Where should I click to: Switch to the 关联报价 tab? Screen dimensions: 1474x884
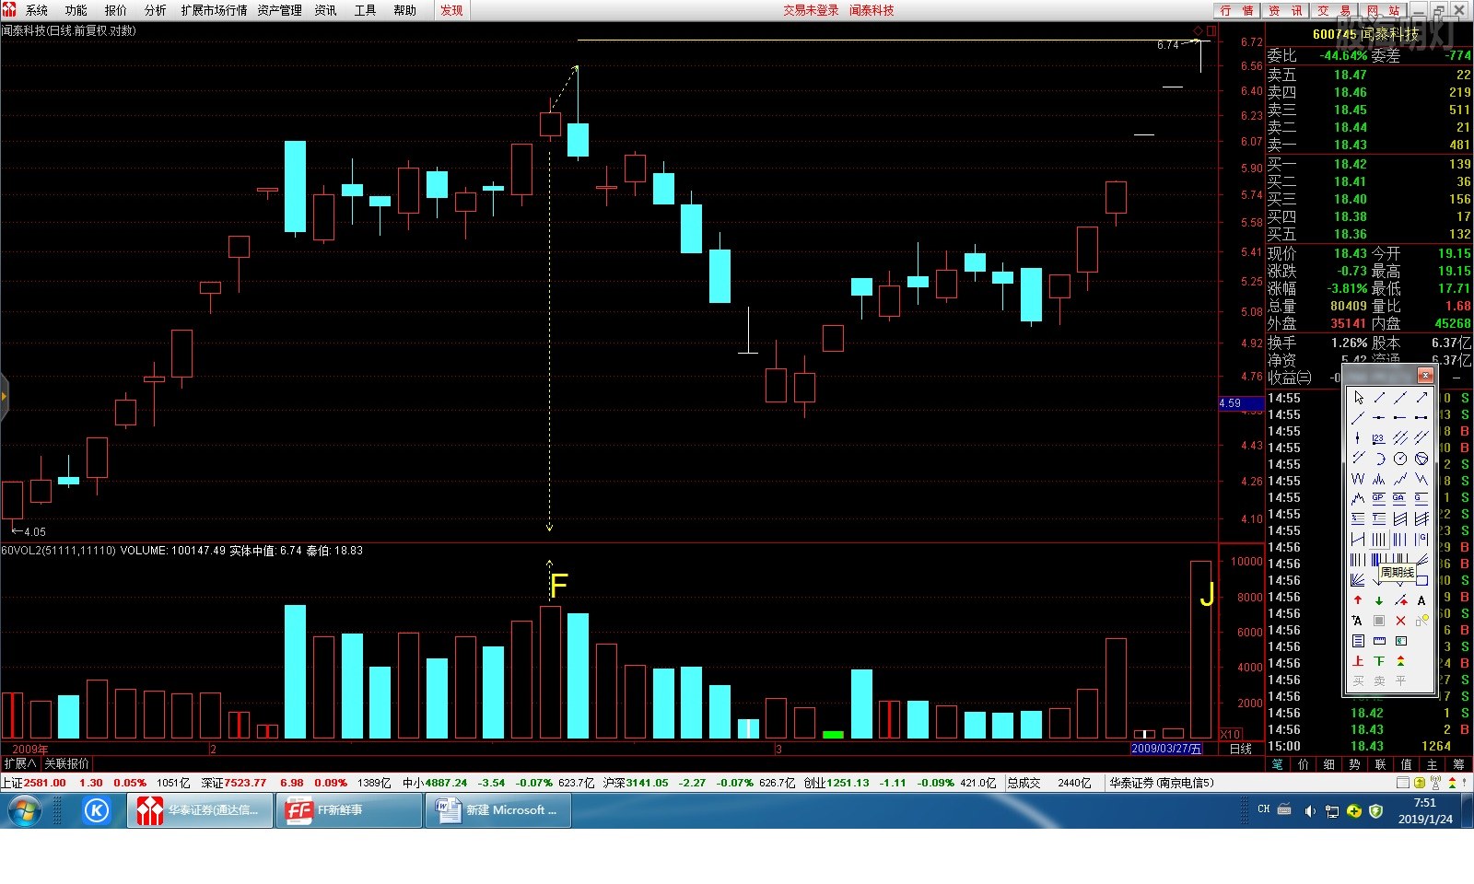pos(66,763)
